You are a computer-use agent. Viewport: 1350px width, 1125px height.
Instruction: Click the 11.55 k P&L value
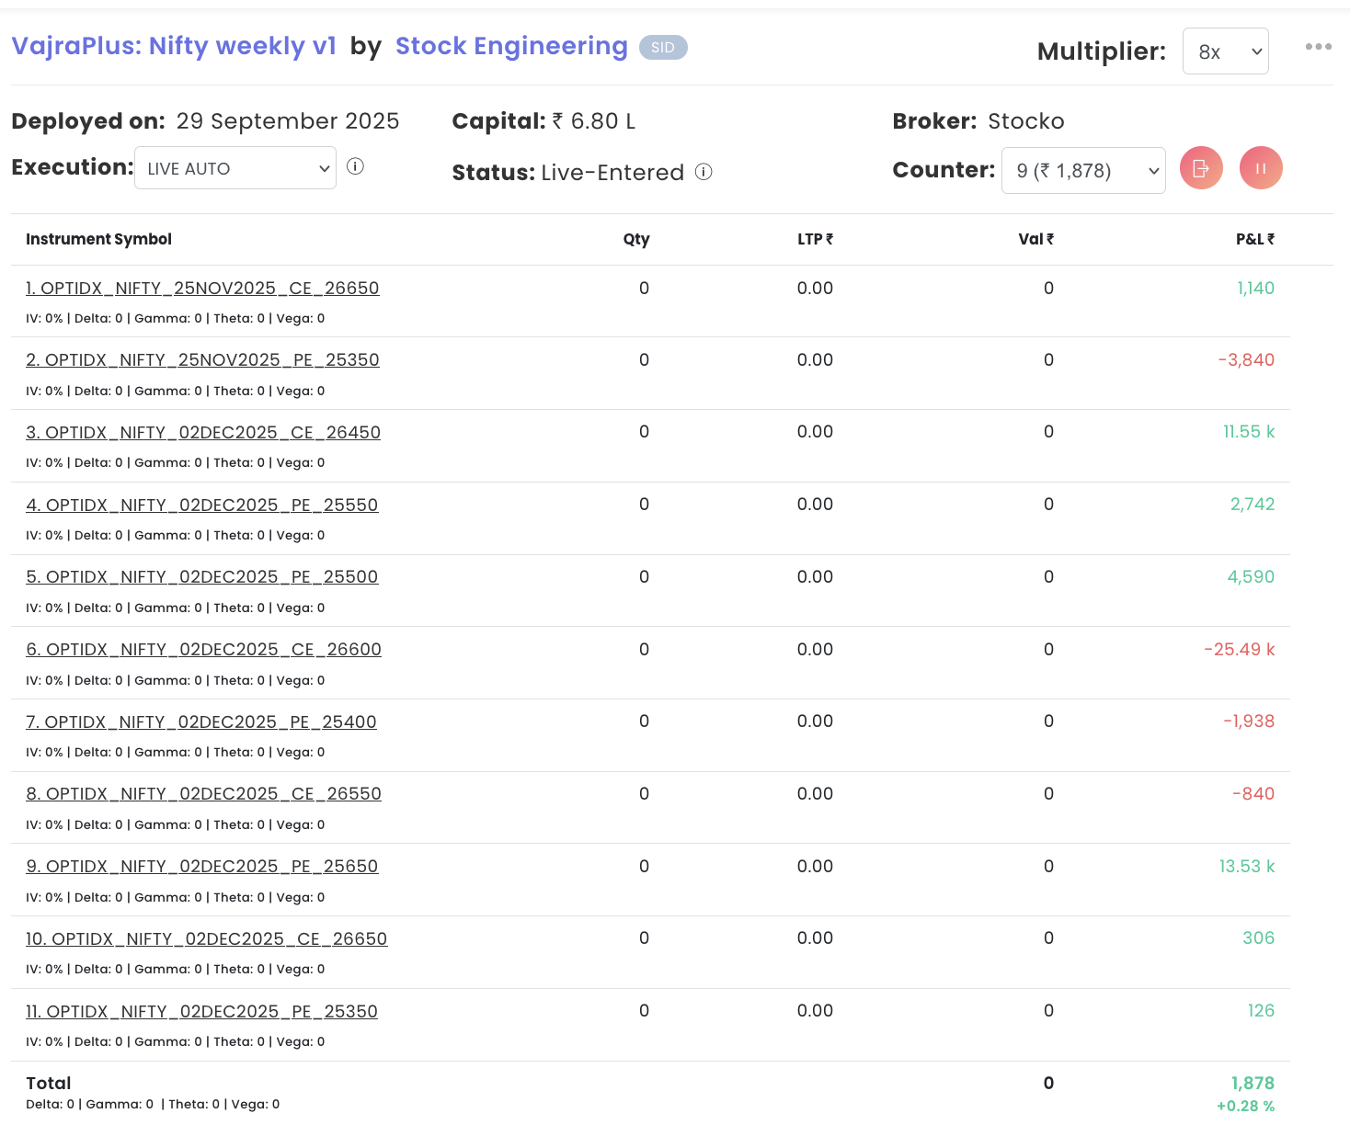pyautogui.click(x=1249, y=432)
